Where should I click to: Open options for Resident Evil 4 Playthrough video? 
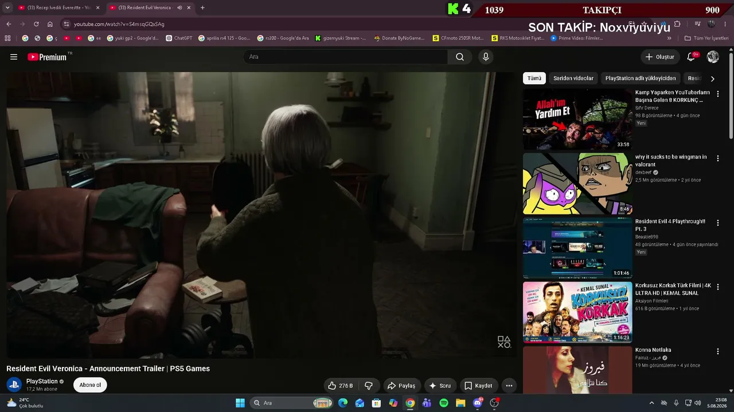click(x=717, y=223)
